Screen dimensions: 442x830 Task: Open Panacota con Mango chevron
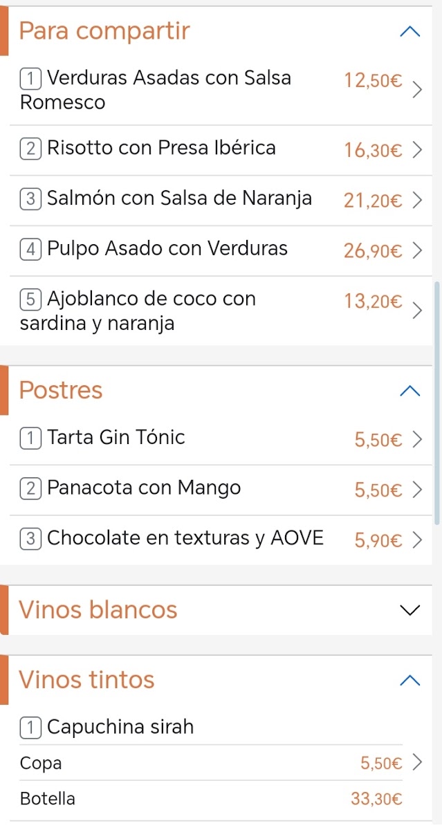pyautogui.click(x=416, y=490)
